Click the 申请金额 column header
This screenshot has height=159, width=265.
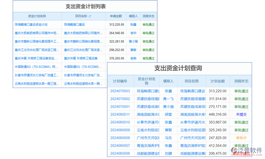click(116, 16)
